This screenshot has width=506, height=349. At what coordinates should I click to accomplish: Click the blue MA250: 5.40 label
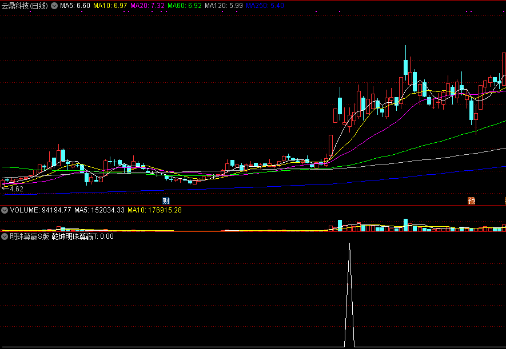[265, 6]
